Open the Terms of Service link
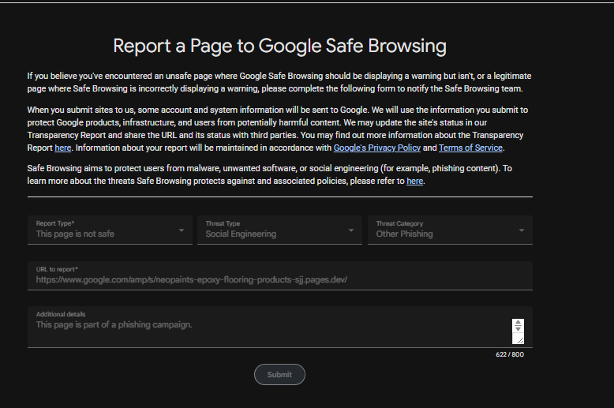Viewport: 614px width, 408px height. coord(470,148)
